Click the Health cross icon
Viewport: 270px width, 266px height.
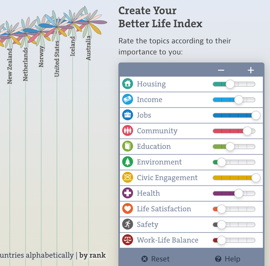[x=127, y=193]
